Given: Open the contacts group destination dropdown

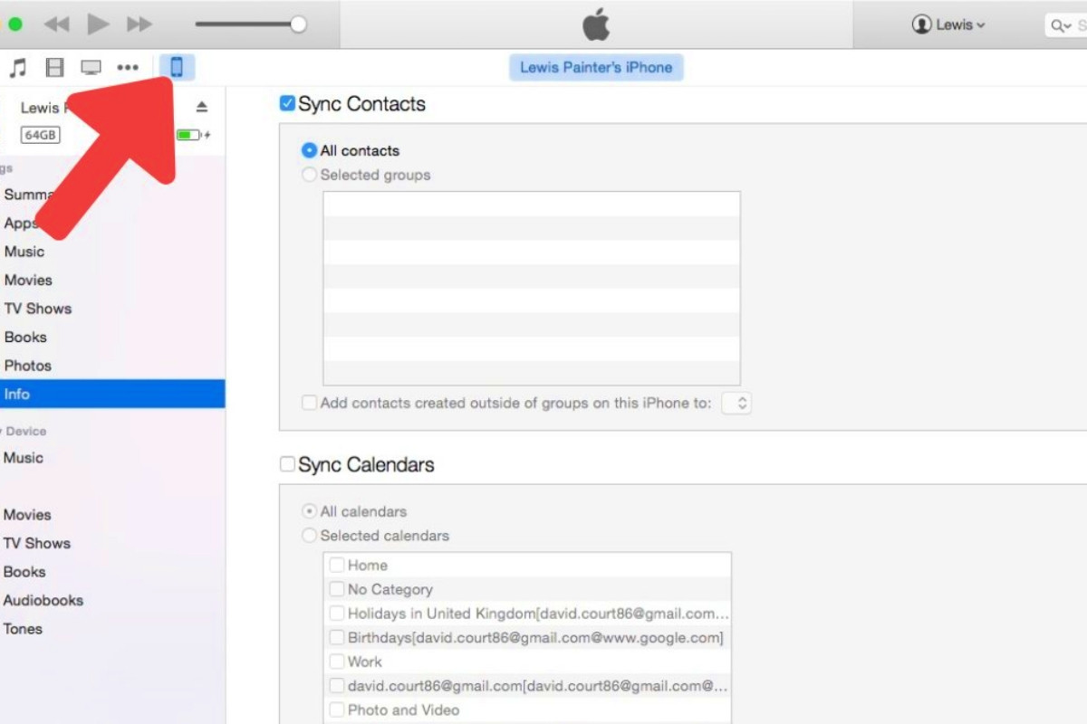Looking at the screenshot, I should point(736,403).
